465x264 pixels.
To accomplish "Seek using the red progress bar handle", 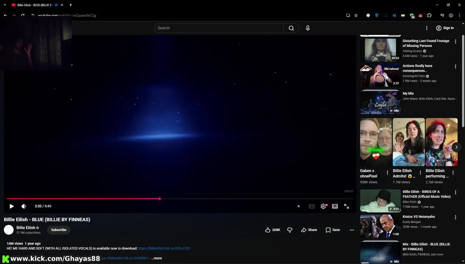I will (x=159, y=199).
